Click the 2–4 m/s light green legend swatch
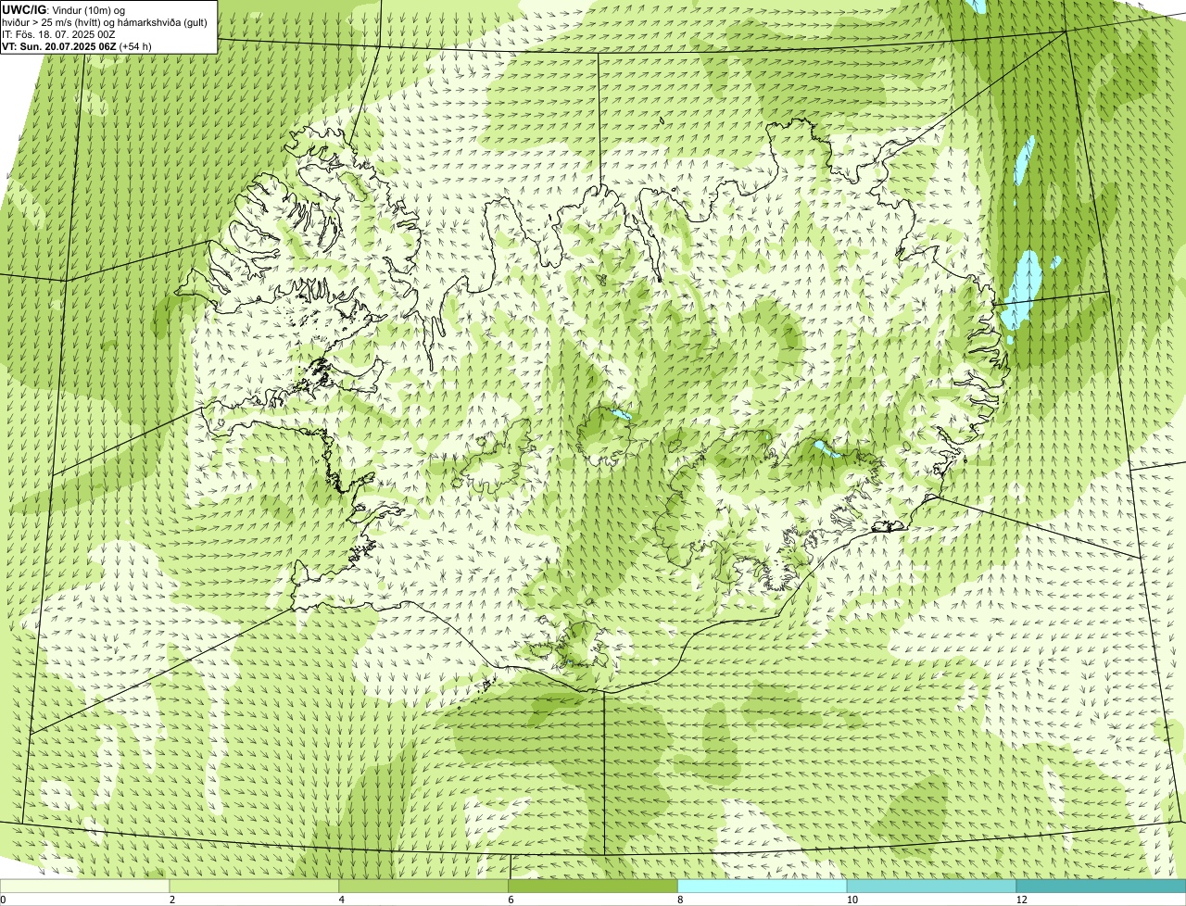This screenshot has height=906, width=1186. tap(255, 887)
